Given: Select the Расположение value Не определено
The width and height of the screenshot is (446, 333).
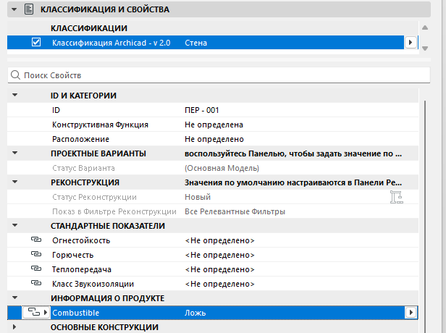Looking at the screenshot, I should [x=214, y=139].
